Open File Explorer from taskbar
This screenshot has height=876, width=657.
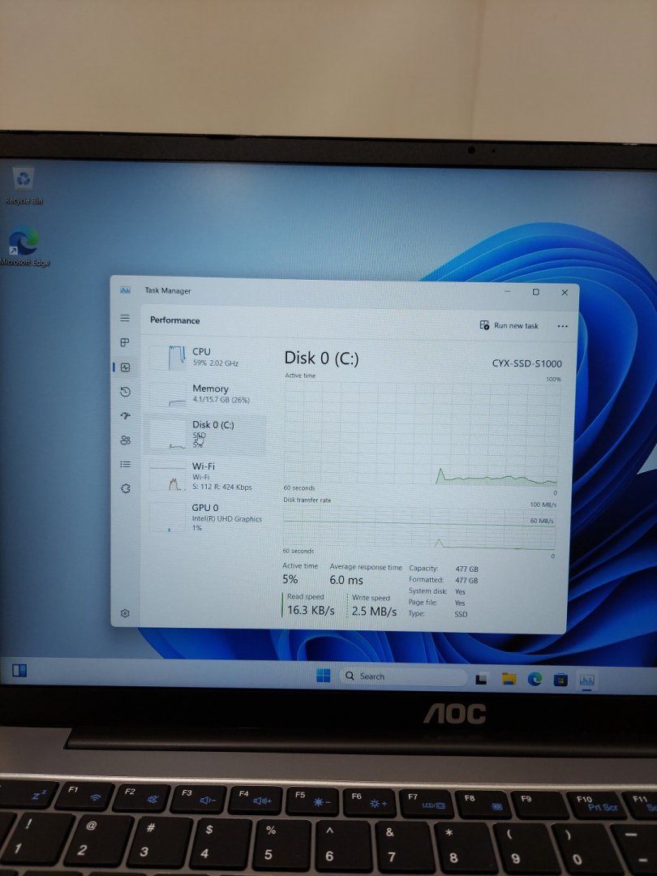pyautogui.click(x=509, y=679)
